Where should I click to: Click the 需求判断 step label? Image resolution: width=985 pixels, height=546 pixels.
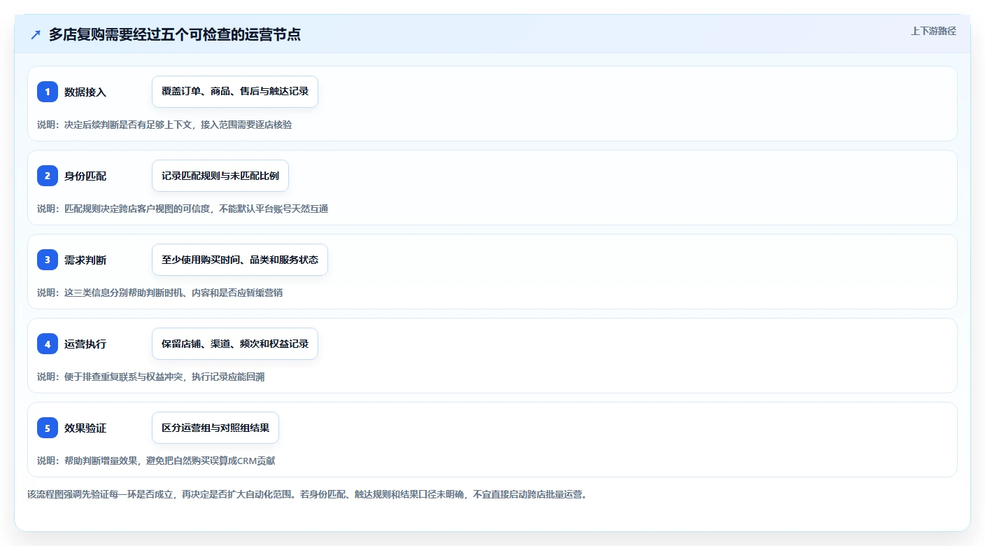[x=85, y=260]
